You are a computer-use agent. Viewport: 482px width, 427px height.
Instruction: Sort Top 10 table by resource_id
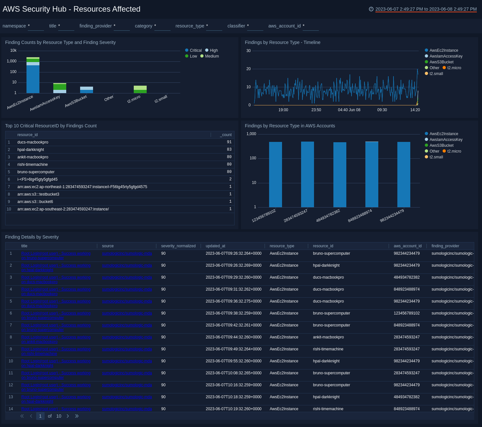pyautogui.click(x=27, y=135)
